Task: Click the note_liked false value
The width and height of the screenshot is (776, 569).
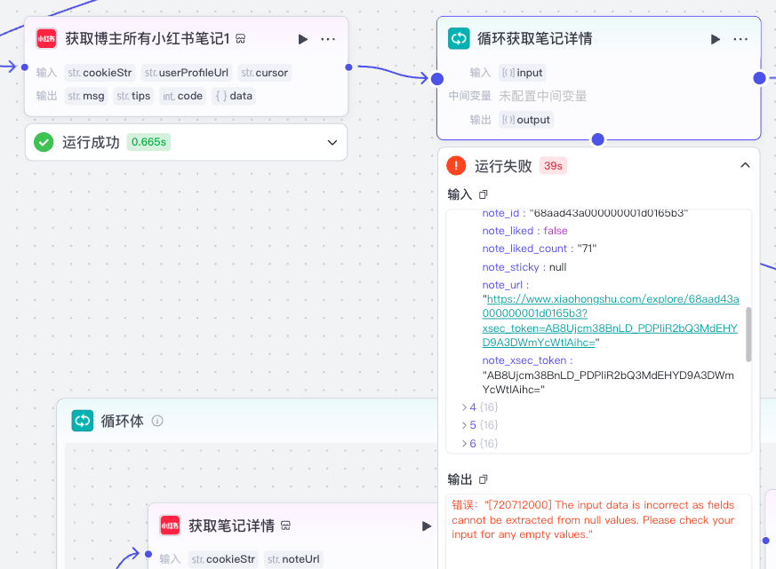Action: (x=556, y=231)
